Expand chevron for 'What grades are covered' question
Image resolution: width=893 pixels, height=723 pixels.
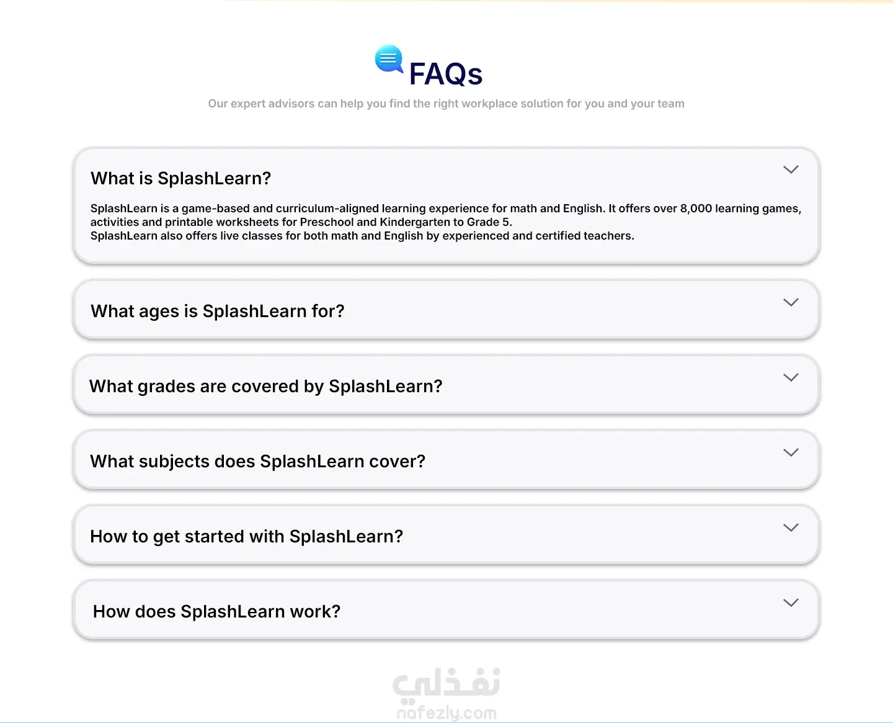[791, 377]
